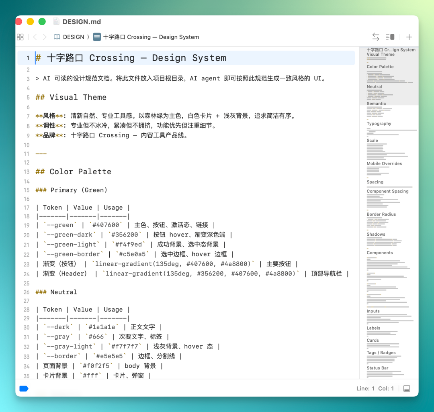434x412 pixels.
Task: Click the blue tag indicator in status bar
Action: (24, 388)
